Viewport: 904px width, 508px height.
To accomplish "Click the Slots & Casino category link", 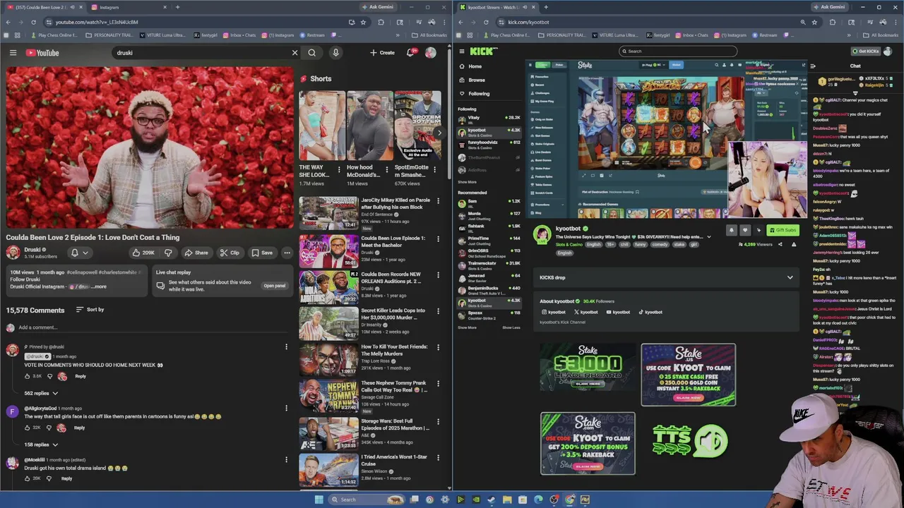I will point(569,244).
